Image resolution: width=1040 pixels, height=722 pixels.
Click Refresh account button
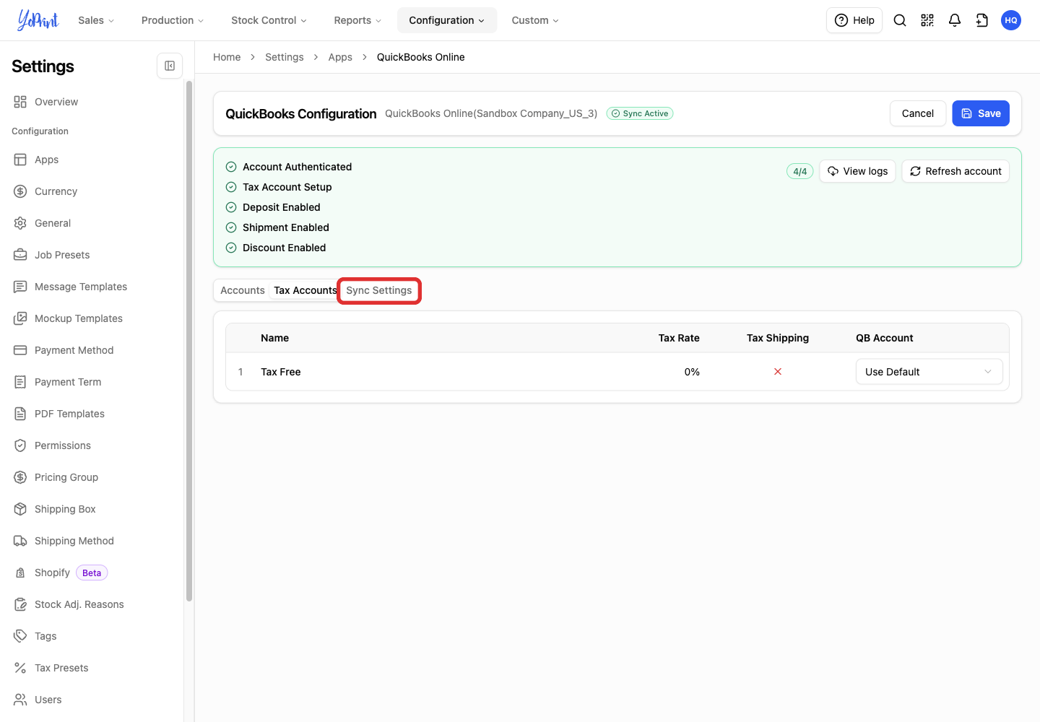point(955,171)
